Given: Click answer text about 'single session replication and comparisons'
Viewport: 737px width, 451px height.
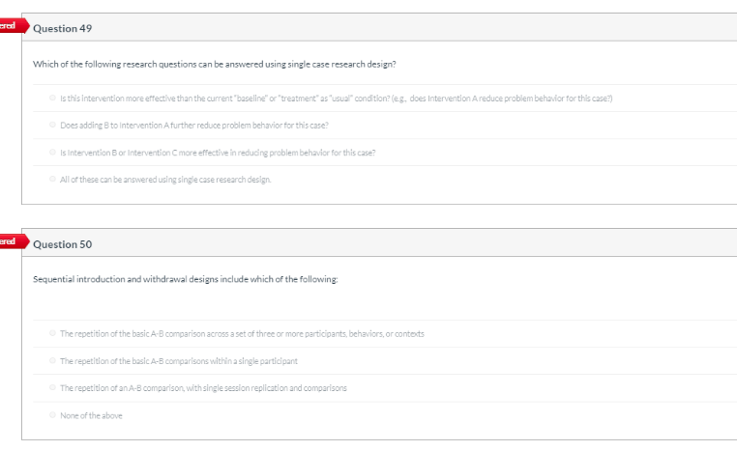Looking at the screenshot, I should [203, 388].
